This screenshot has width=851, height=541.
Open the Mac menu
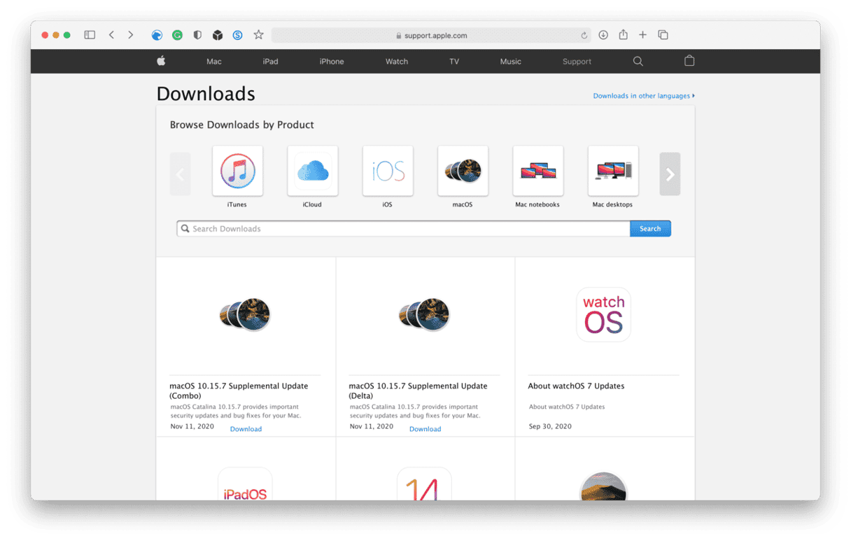pos(214,62)
